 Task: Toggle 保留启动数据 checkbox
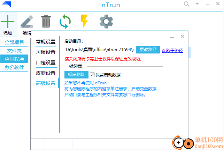pos(92,75)
